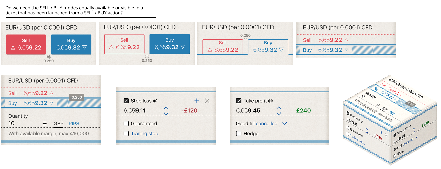Enable the Guaranteed checkbox
This screenshot has height=169, width=441.
pos(126,124)
